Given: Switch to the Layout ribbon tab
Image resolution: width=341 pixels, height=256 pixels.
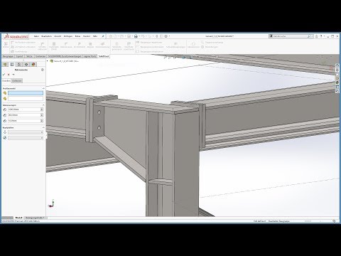Looking at the screenshot, I should 19,56.
